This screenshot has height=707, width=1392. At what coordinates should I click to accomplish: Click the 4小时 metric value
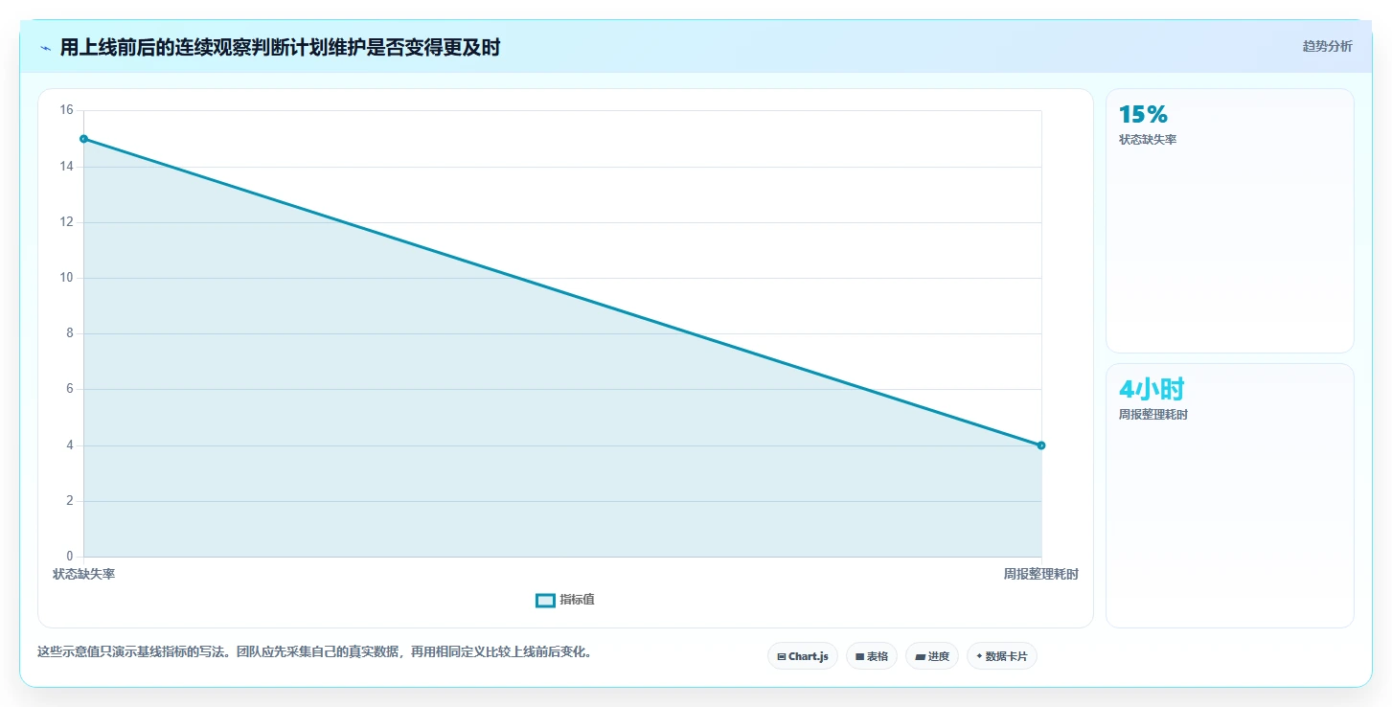1152,389
